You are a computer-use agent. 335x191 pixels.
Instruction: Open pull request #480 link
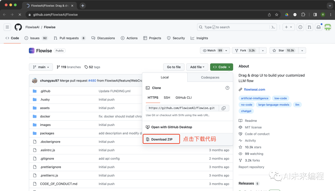[92, 81]
